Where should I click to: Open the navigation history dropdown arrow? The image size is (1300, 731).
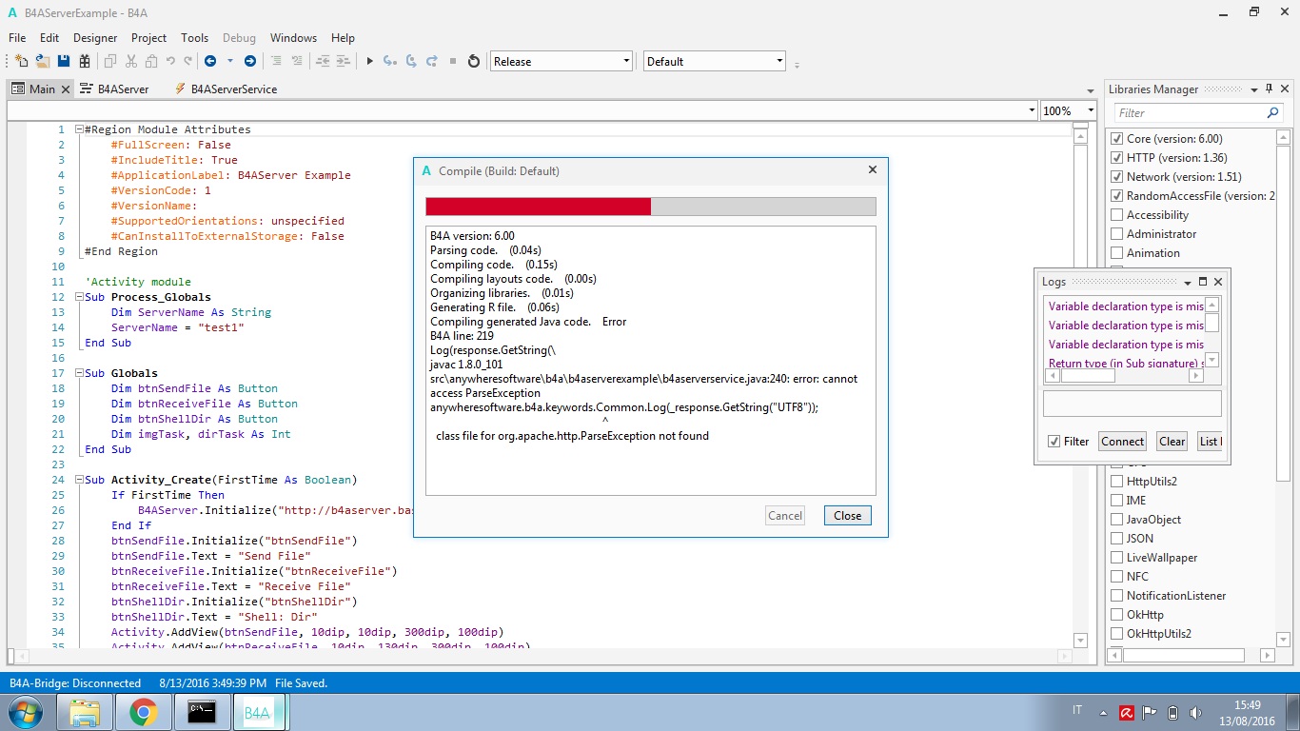[229, 61]
